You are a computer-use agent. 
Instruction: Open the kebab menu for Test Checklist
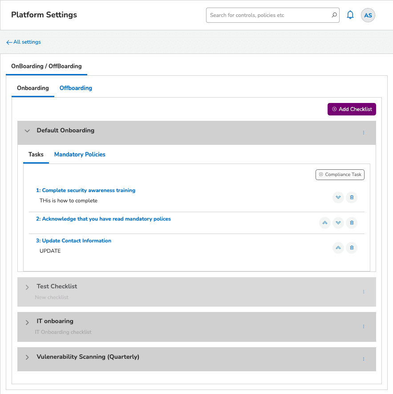[x=364, y=291]
